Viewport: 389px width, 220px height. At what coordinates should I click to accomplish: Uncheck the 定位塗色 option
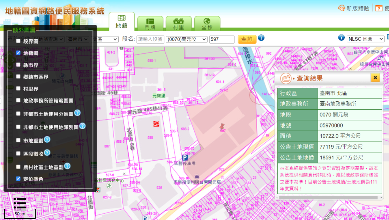click(18, 179)
